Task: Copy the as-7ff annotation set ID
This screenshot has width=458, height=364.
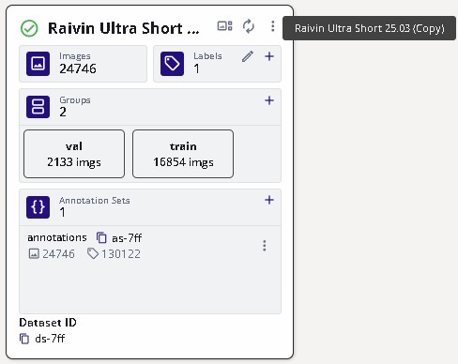Action: [101, 237]
